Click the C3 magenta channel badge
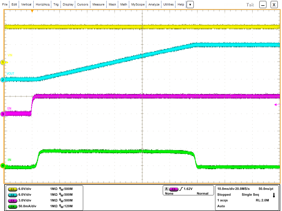282x211 pixels. [x=13, y=201]
